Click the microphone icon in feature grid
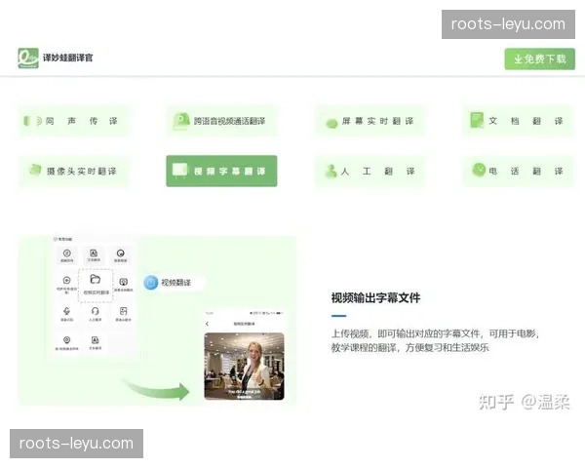 [x=66, y=311]
